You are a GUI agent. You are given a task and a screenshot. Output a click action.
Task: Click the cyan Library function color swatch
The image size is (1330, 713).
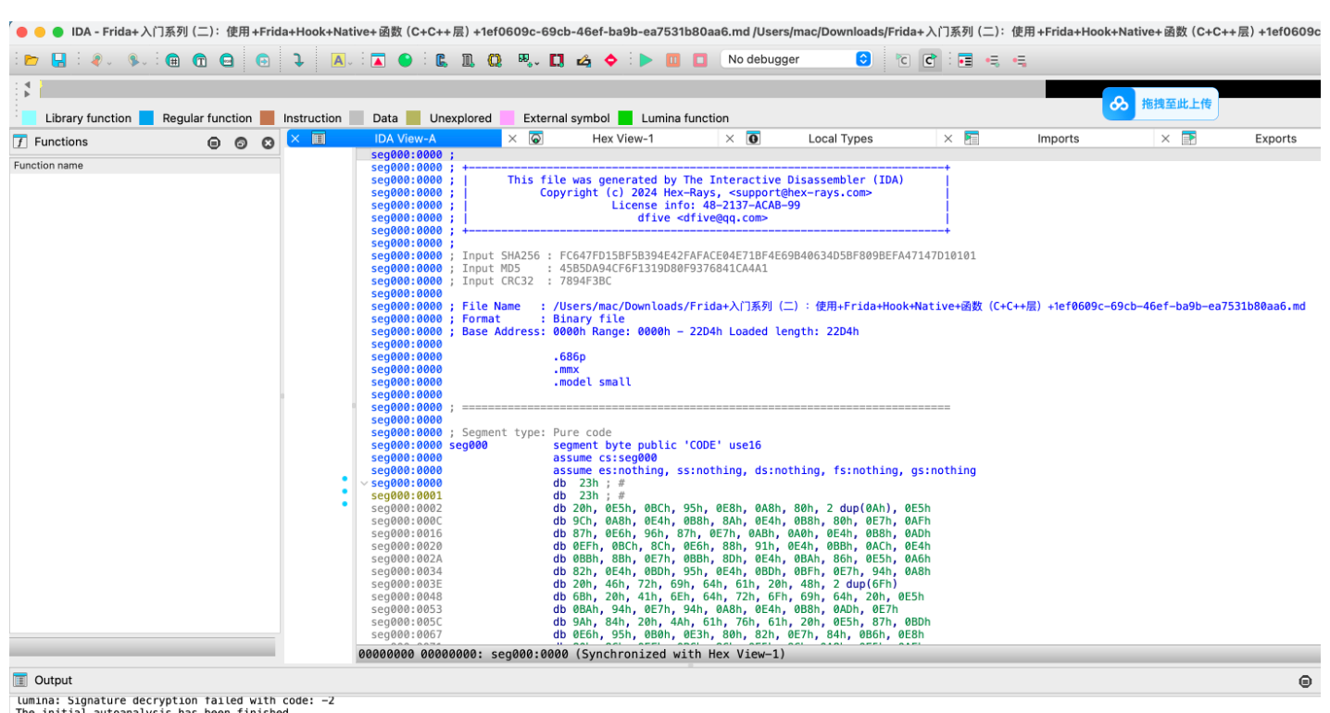(30, 119)
